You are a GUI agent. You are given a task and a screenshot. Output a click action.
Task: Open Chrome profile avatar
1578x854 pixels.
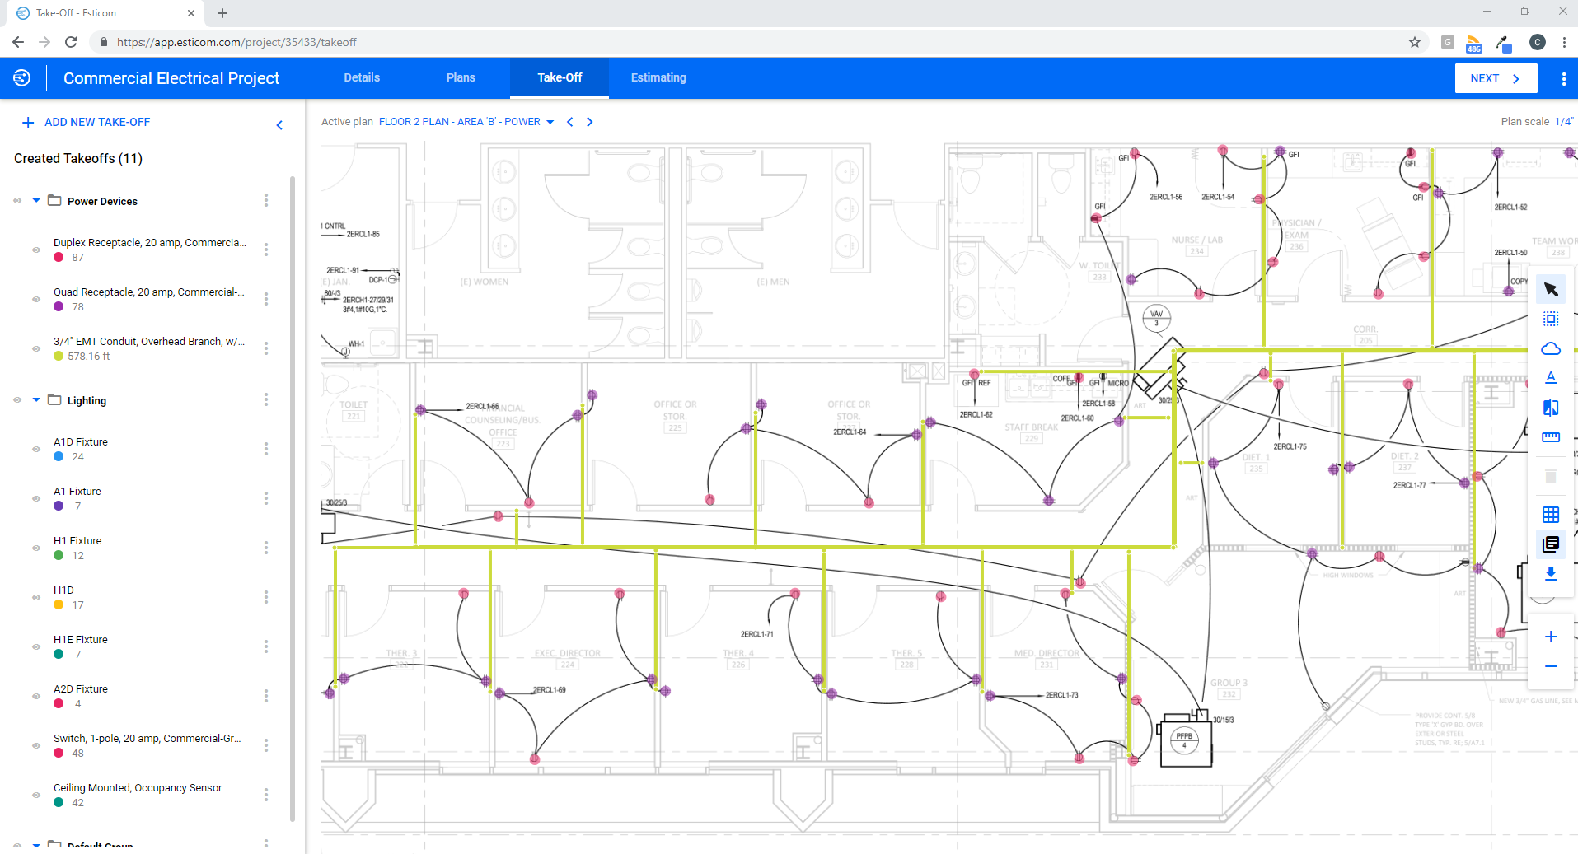point(1537,42)
